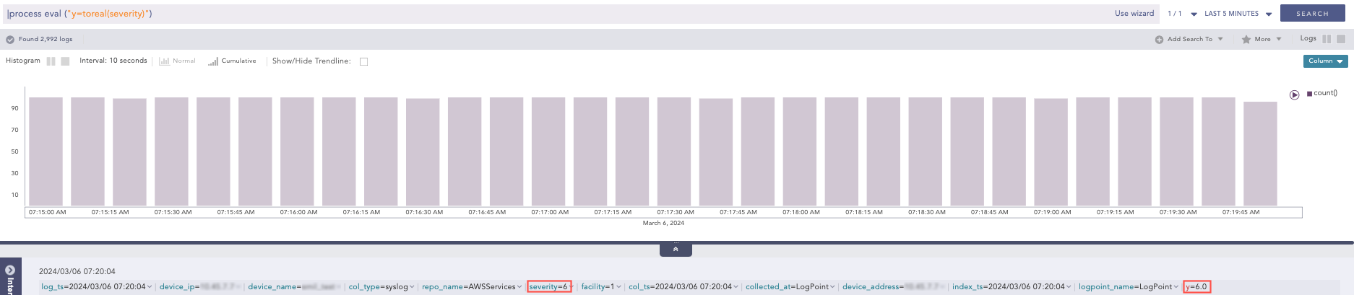
Task: Open the LAST 5 MINUTES time range dropdown
Action: tap(1238, 14)
